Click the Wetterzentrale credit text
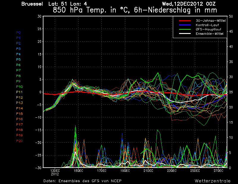 (x=213, y=181)
